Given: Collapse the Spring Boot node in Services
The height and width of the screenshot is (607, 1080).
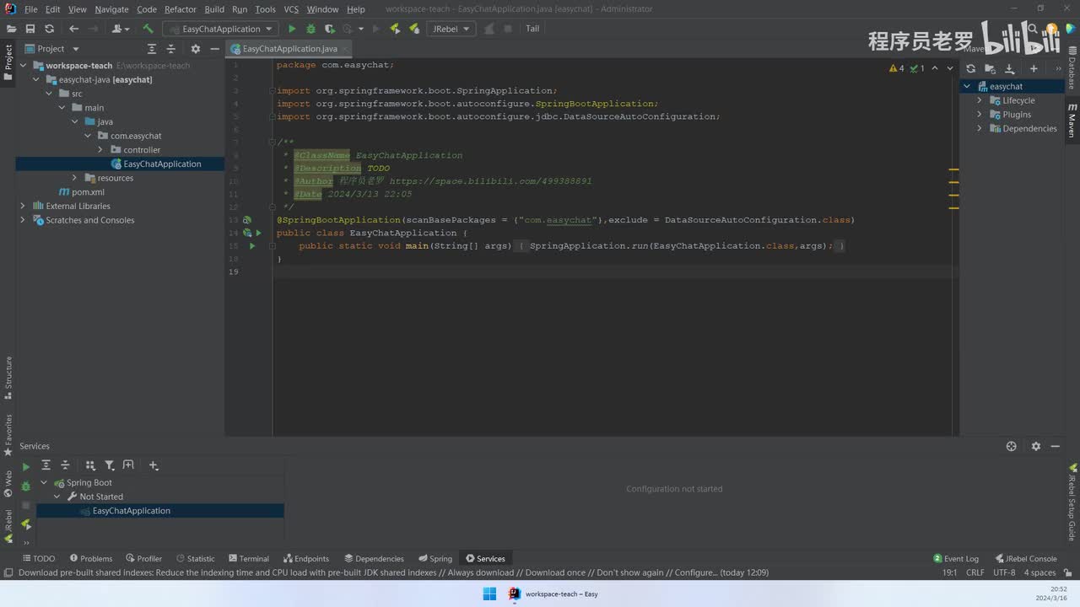Looking at the screenshot, I should tap(45, 483).
